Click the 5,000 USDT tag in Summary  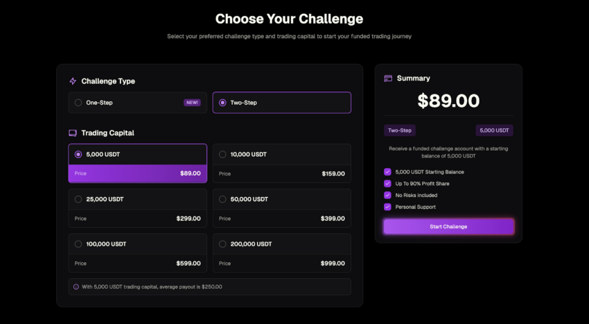494,130
